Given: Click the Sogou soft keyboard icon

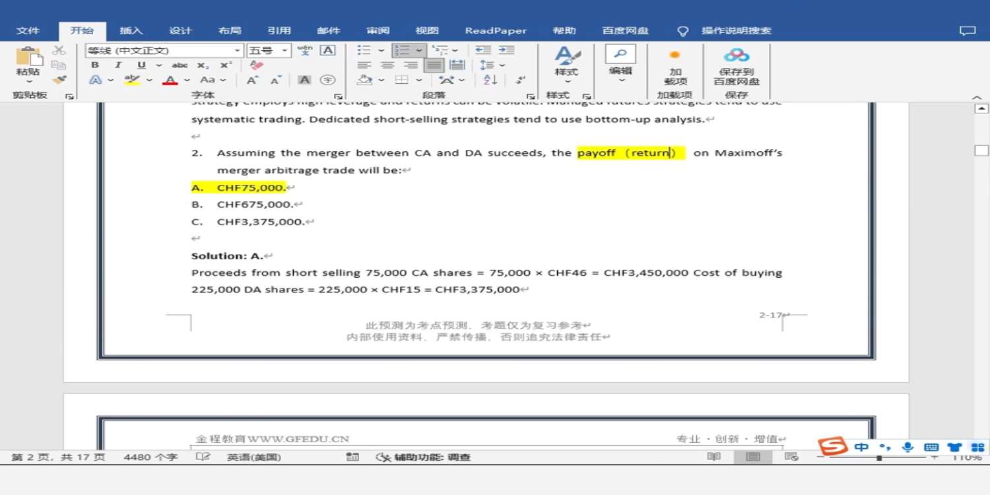Looking at the screenshot, I should (931, 447).
